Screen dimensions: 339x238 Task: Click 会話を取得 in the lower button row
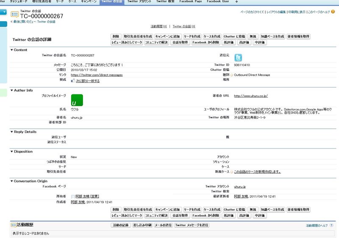point(180,216)
